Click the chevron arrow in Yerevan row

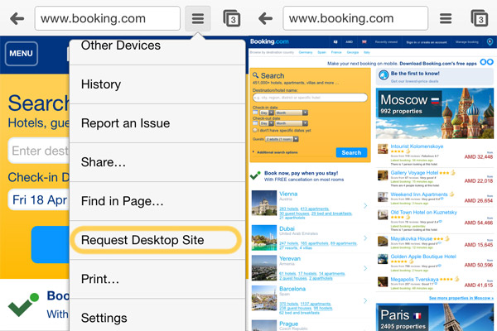[x=365, y=268]
